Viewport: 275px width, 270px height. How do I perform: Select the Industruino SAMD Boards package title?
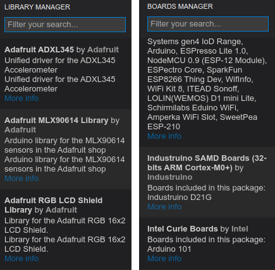click(207, 163)
